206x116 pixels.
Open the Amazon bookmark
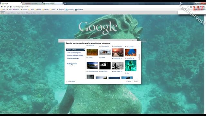(24, 10)
